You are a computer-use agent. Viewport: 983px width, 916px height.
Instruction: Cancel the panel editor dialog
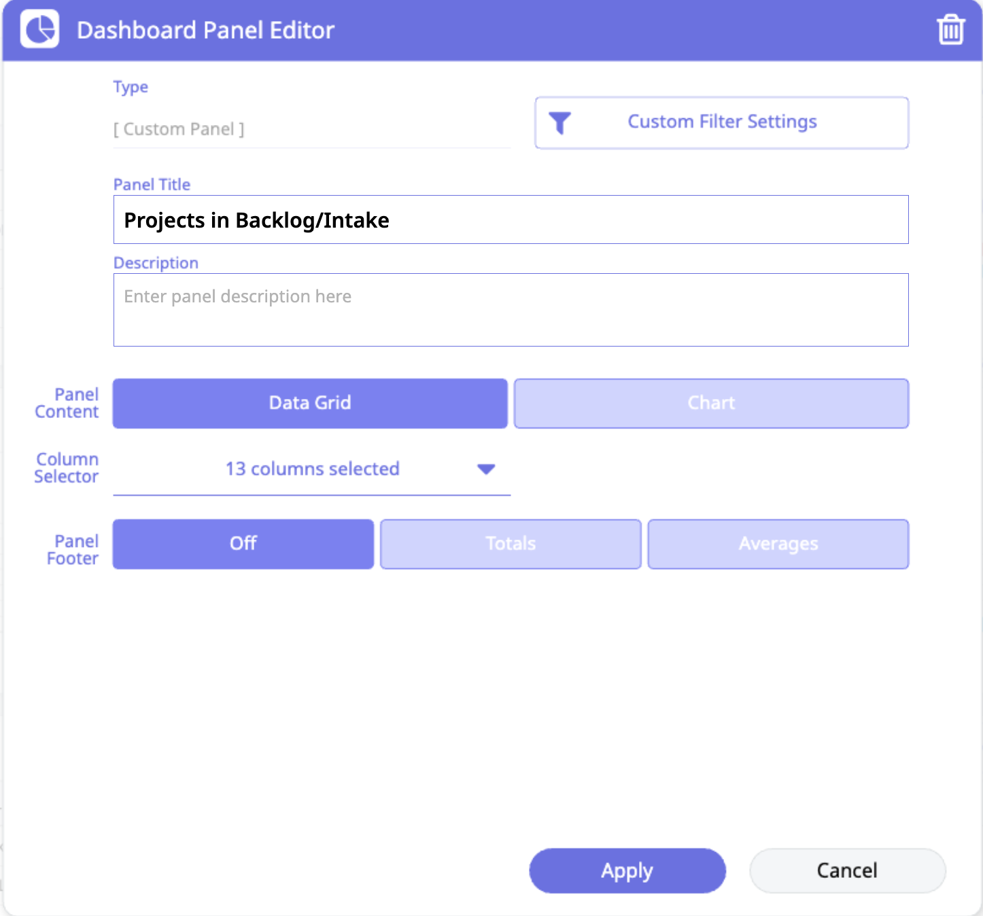[847, 870]
